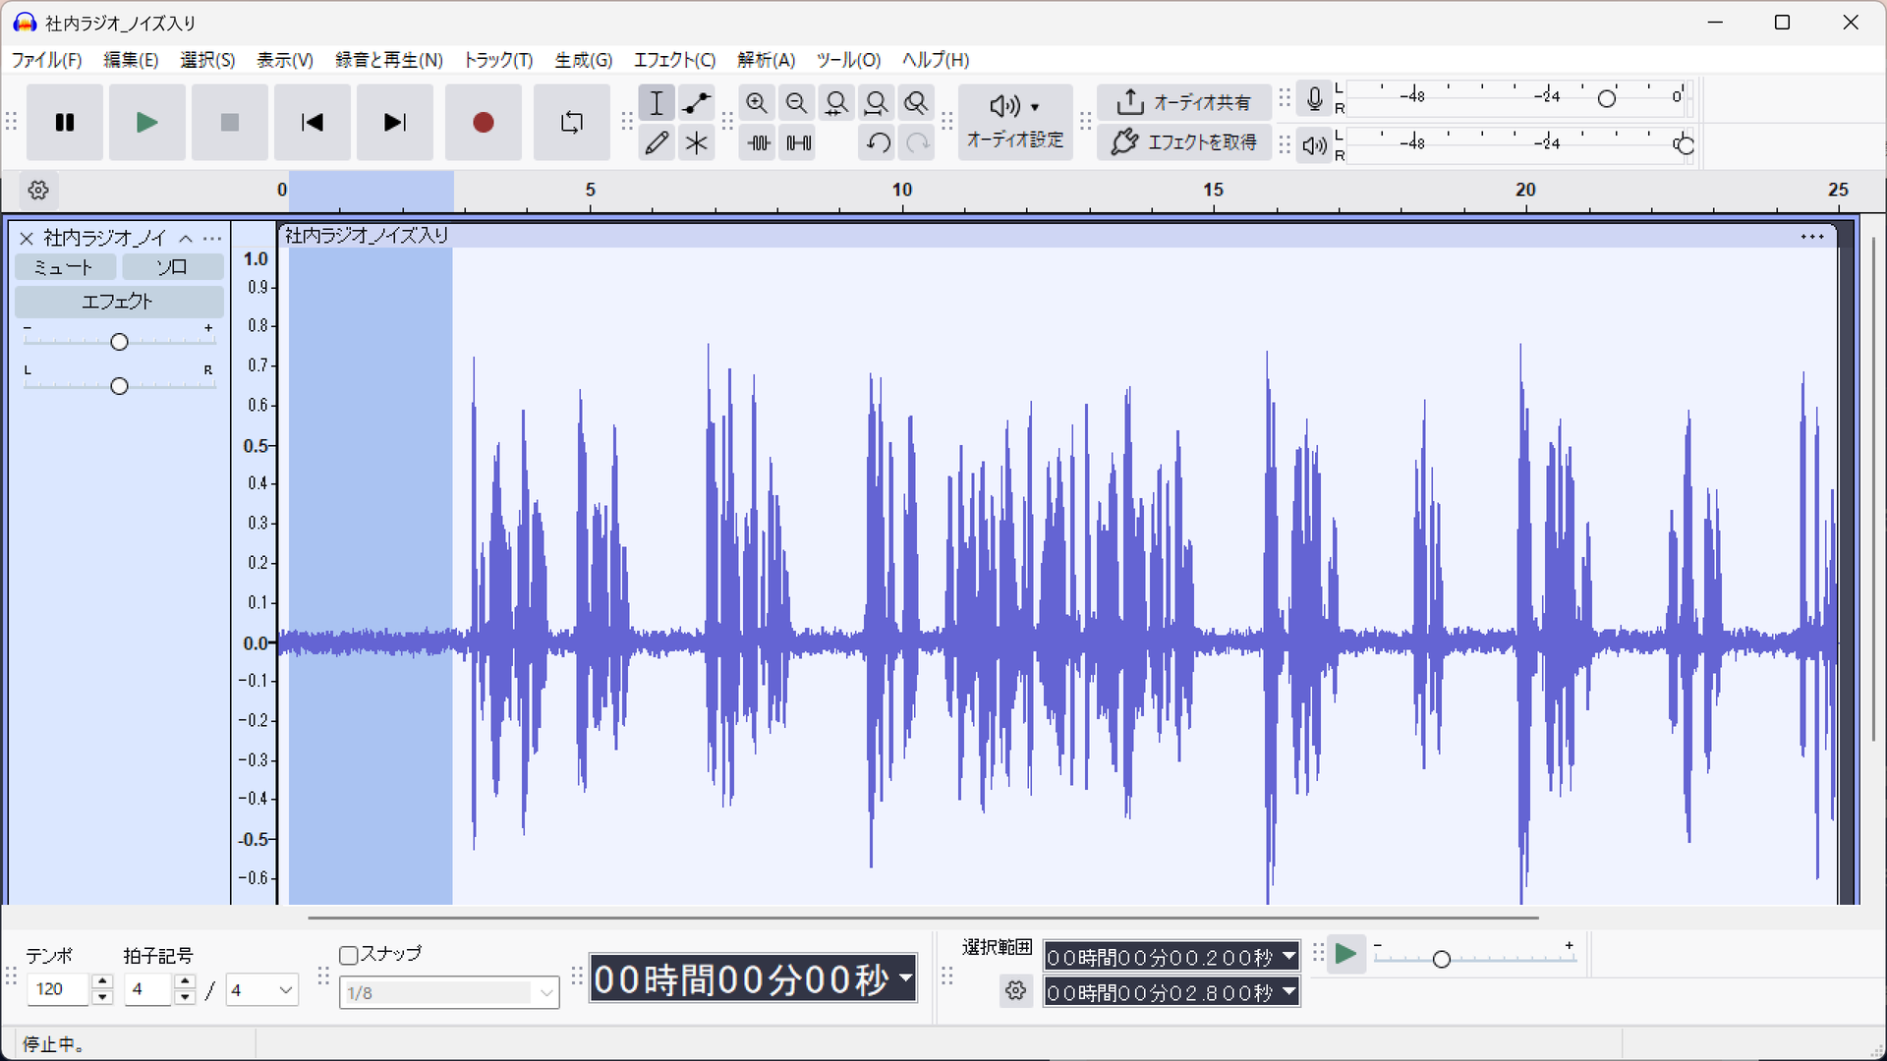Click the Zoom In magnifier

tap(757, 102)
